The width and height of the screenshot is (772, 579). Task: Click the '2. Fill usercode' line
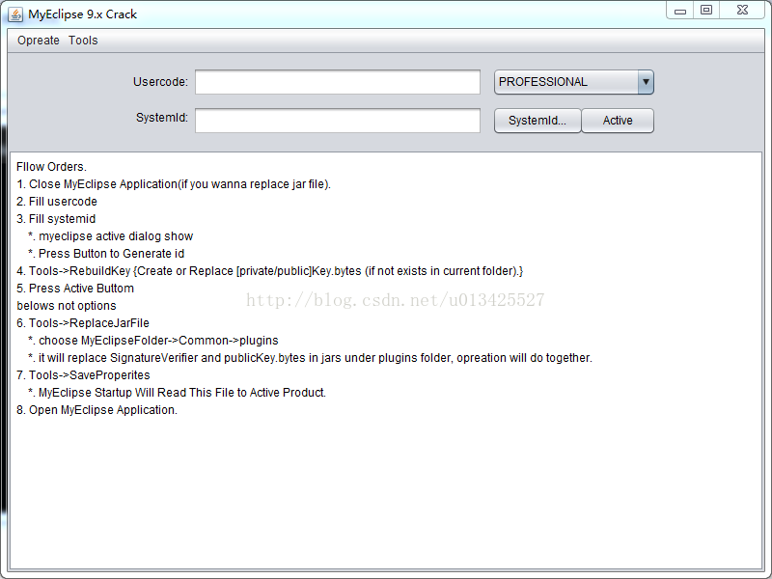57,202
